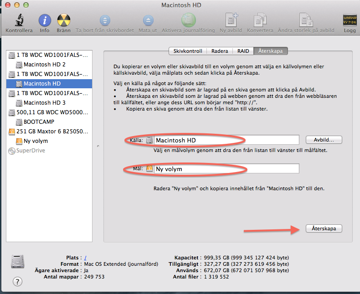Click the Kontrollera microscope icon
This screenshot has height=294, width=360.
19,20
